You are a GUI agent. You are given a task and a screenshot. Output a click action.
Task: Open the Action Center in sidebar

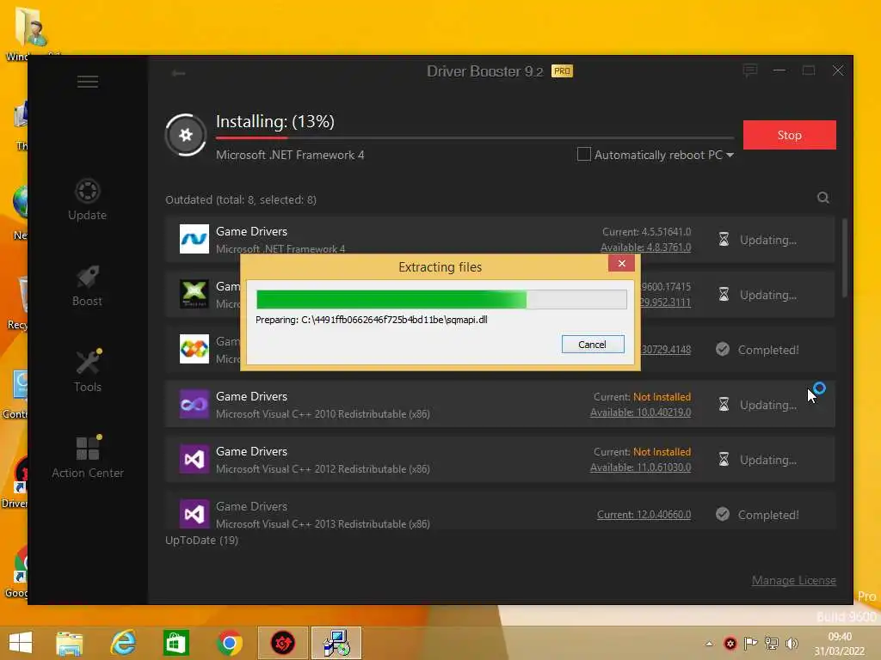[88, 457]
